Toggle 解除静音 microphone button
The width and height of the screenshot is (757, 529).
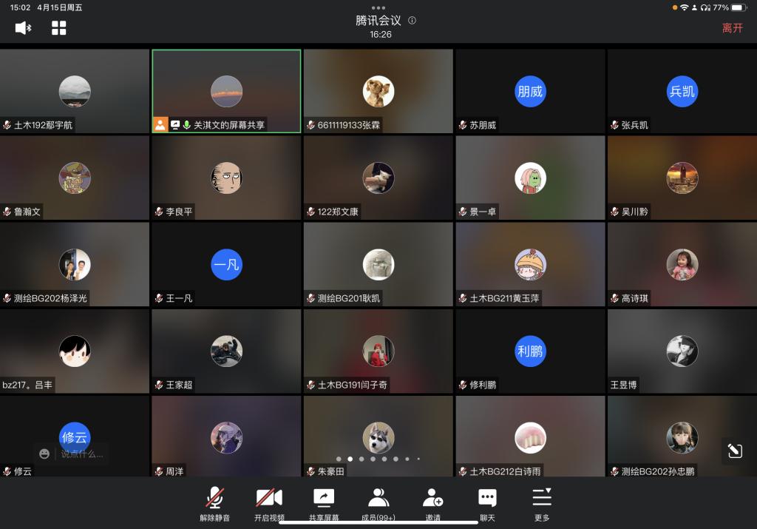pos(215,504)
